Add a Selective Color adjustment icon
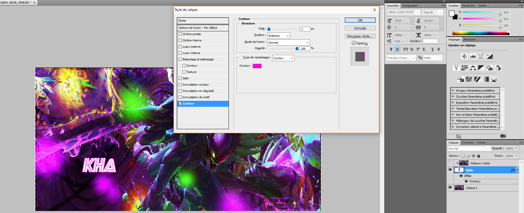This screenshot has height=213, width=524. tap(494, 79)
